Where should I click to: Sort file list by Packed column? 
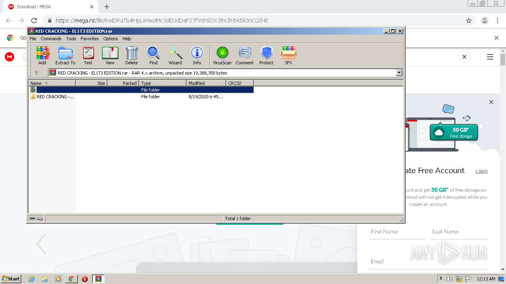click(x=123, y=83)
